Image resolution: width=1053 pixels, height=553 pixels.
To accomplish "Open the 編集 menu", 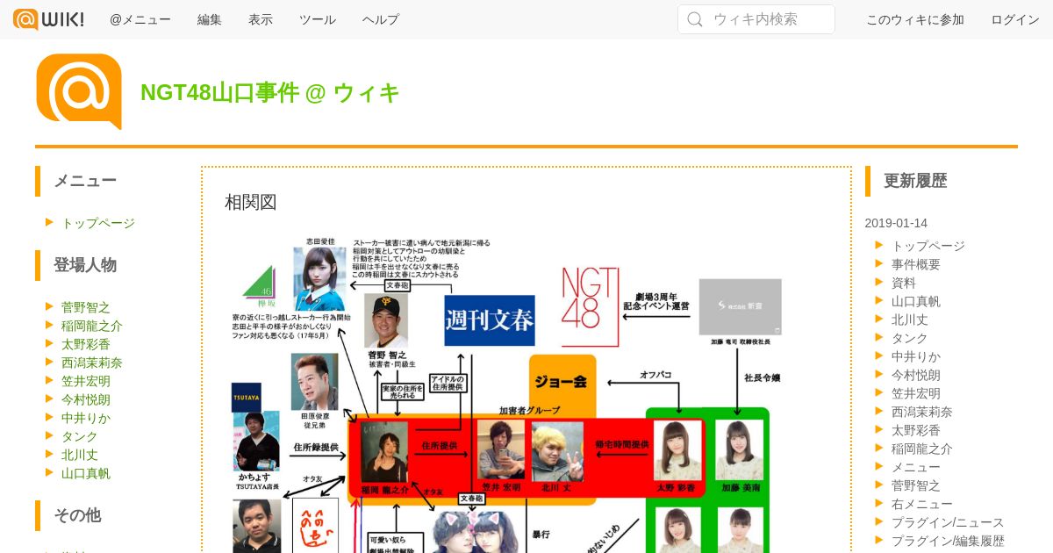I will point(210,19).
